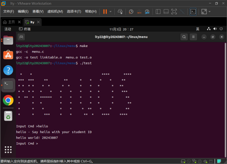Image resolution: width=227 pixels, height=164 pixels.
Task: Click the disabled Unity mode icon
Action: 182,12
